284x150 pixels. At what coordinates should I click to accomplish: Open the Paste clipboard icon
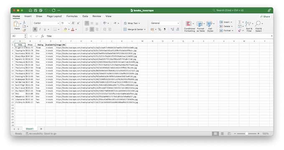tap(16, 24)
